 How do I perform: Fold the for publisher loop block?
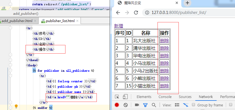pos(10,71)
